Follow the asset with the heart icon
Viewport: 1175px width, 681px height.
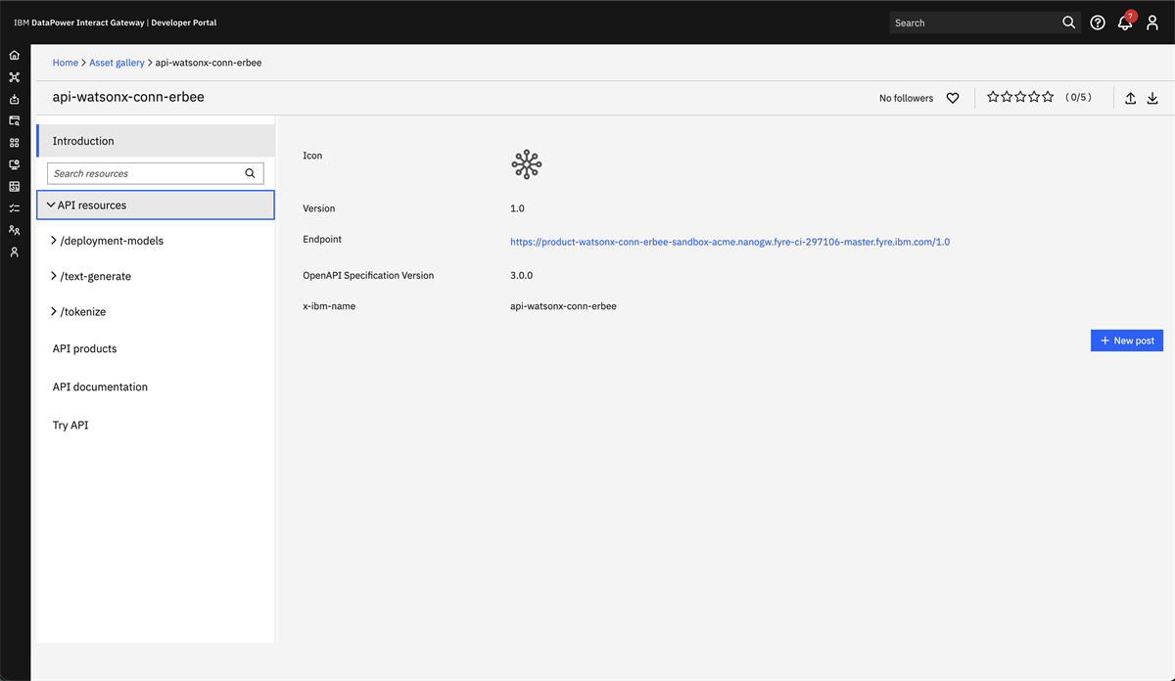click(953, 98)
